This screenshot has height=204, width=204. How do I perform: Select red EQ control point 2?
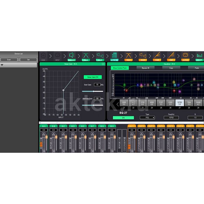[x=126, y=90]
